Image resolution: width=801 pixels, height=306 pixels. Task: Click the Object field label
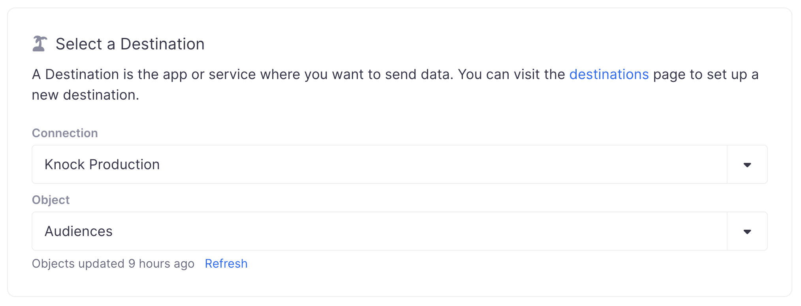click(51, 200)
